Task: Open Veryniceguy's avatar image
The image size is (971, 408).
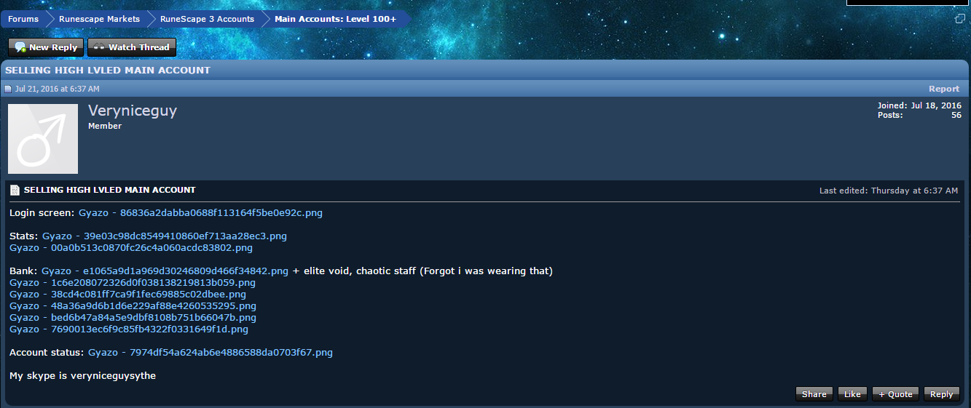Action: pyautogui.click(x=43, y=139)
